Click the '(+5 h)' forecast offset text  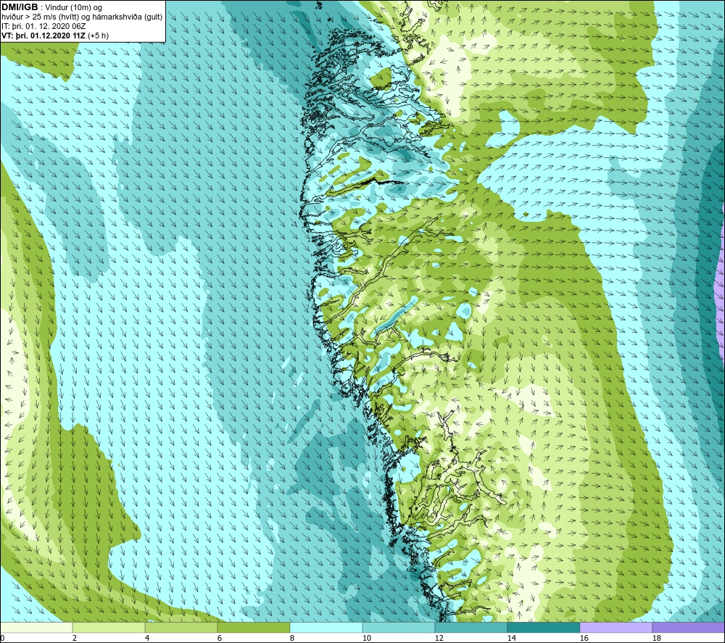click(x=97, y=36)
